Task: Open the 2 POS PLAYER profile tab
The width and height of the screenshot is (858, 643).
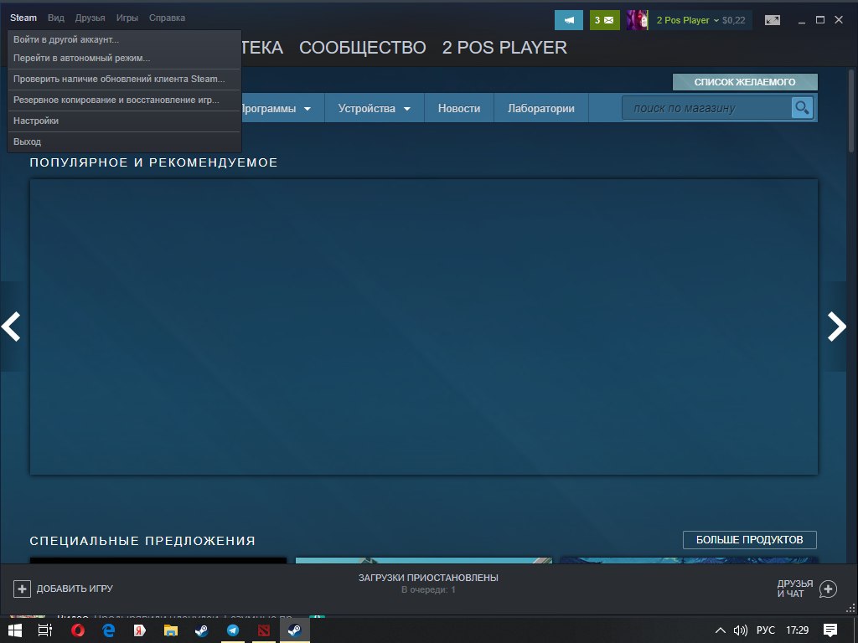Action: coord(504,48)
